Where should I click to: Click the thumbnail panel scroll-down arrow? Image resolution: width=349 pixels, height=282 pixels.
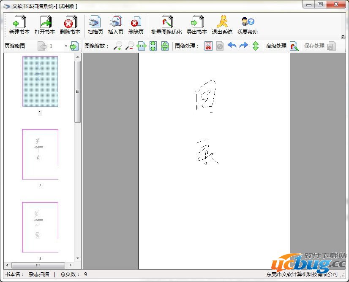pyautogui.click(x=77, y=258)
